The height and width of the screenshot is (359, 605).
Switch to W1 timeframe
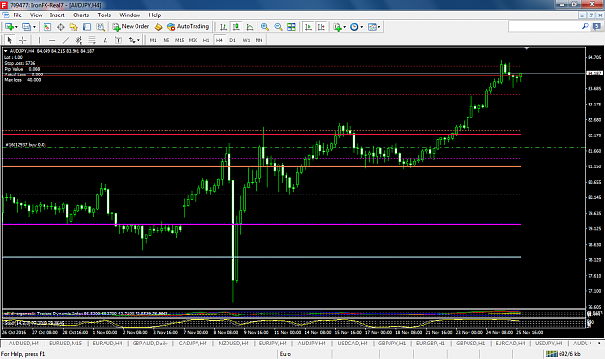tap(246, 40)
